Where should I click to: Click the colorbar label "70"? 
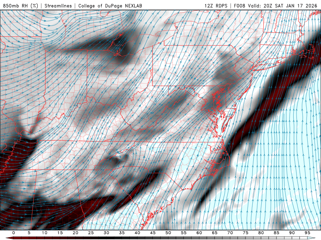230,233
